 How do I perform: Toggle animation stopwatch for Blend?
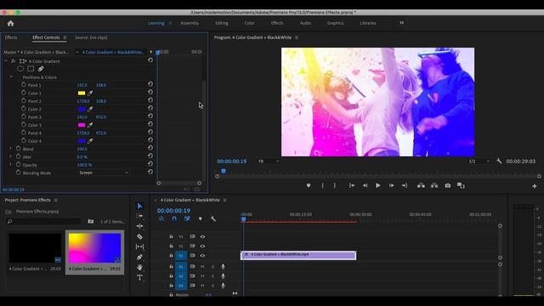(x=19, y=148)
